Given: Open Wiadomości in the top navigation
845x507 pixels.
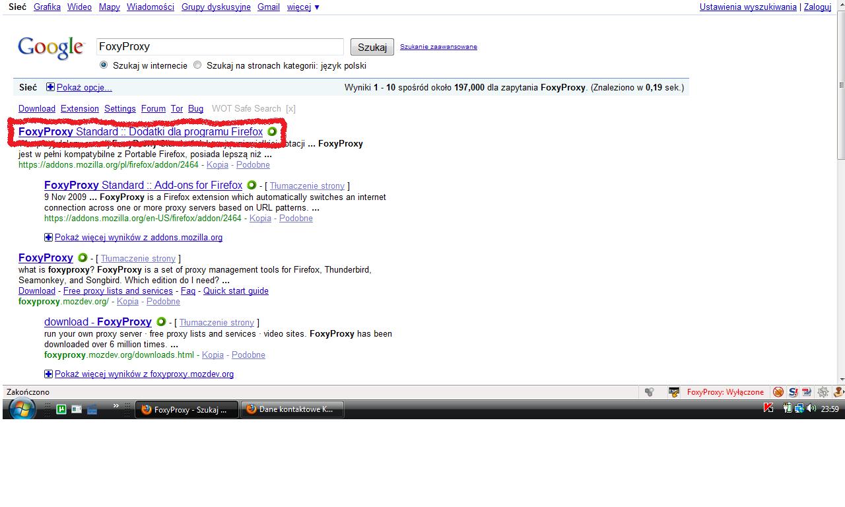Looking at the screenshot, I should (x=151, y=7).
